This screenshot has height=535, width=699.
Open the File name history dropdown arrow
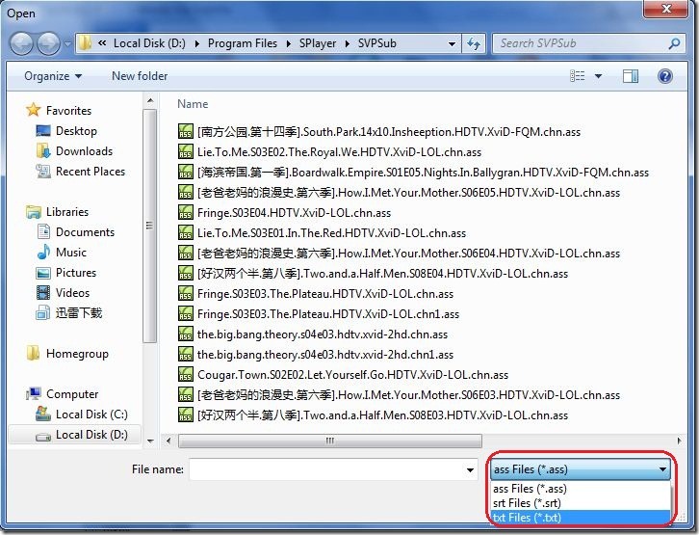point(471,470)
